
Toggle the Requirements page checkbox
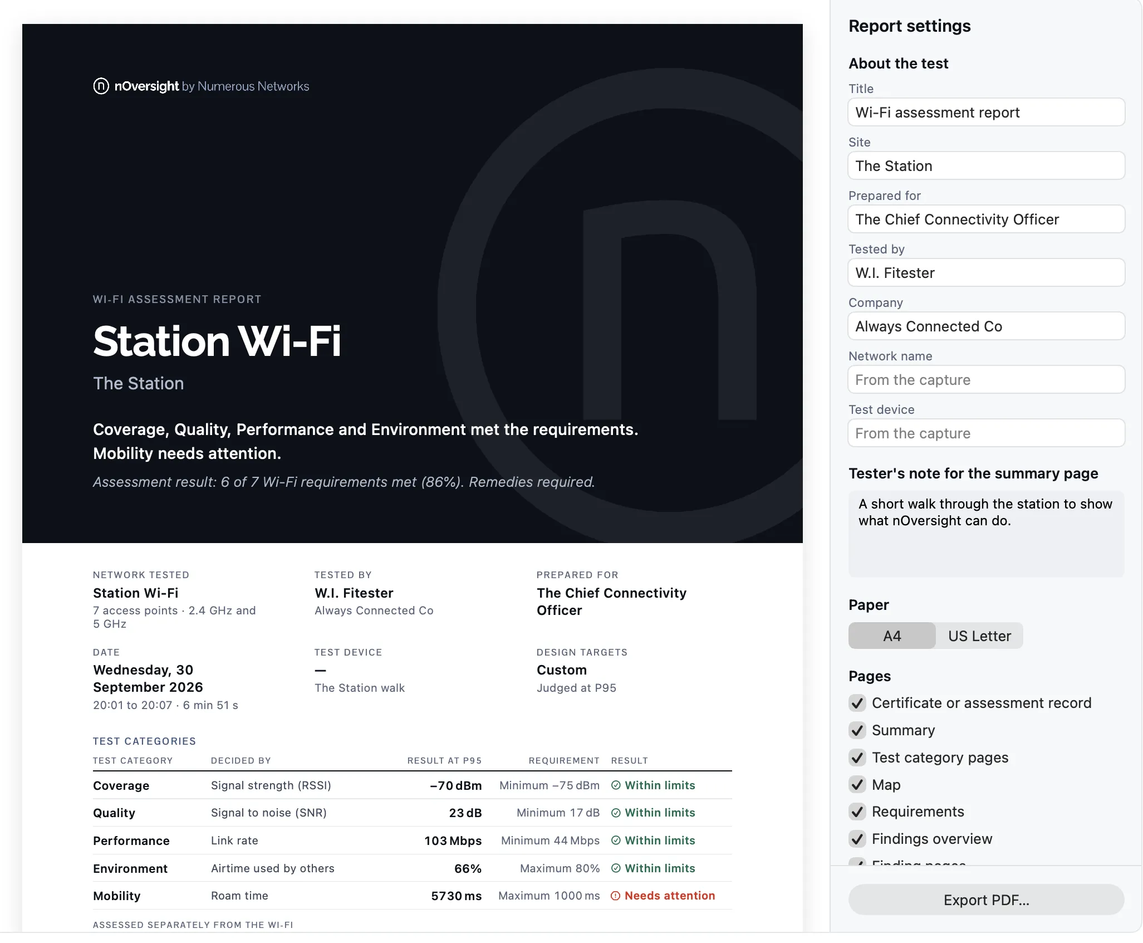(857, 812)
